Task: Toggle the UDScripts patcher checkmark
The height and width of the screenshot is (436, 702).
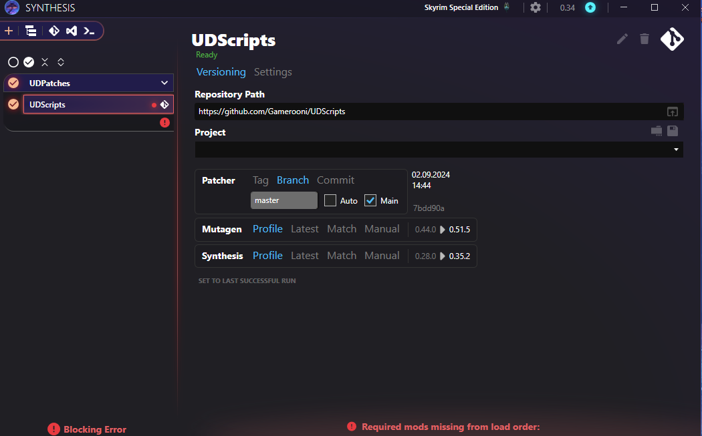Action: (14, 104)
